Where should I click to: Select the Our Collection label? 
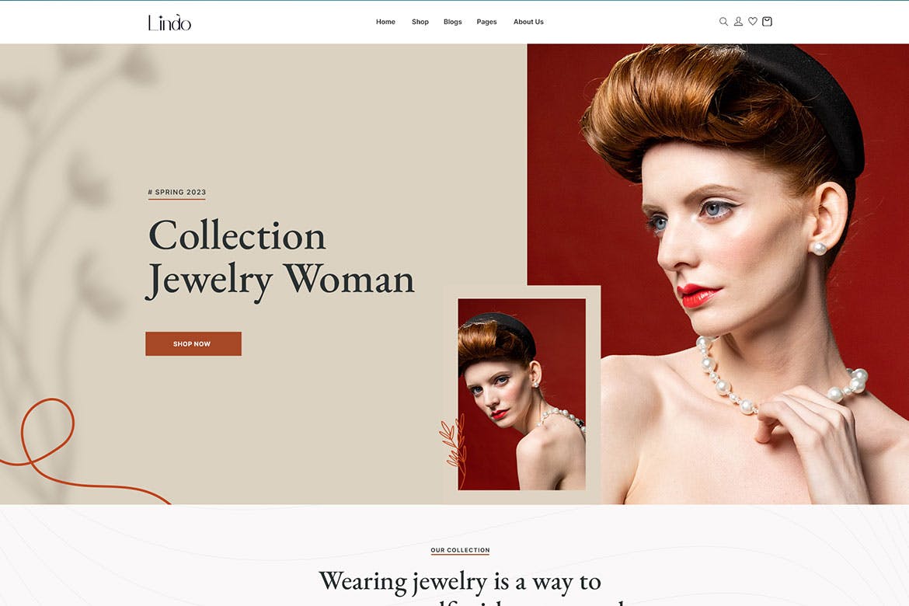[460, 550]
